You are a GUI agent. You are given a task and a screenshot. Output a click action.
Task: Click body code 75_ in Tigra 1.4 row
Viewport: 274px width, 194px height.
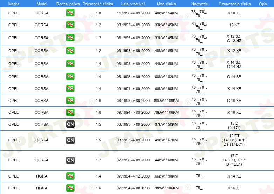coord(199,176)
